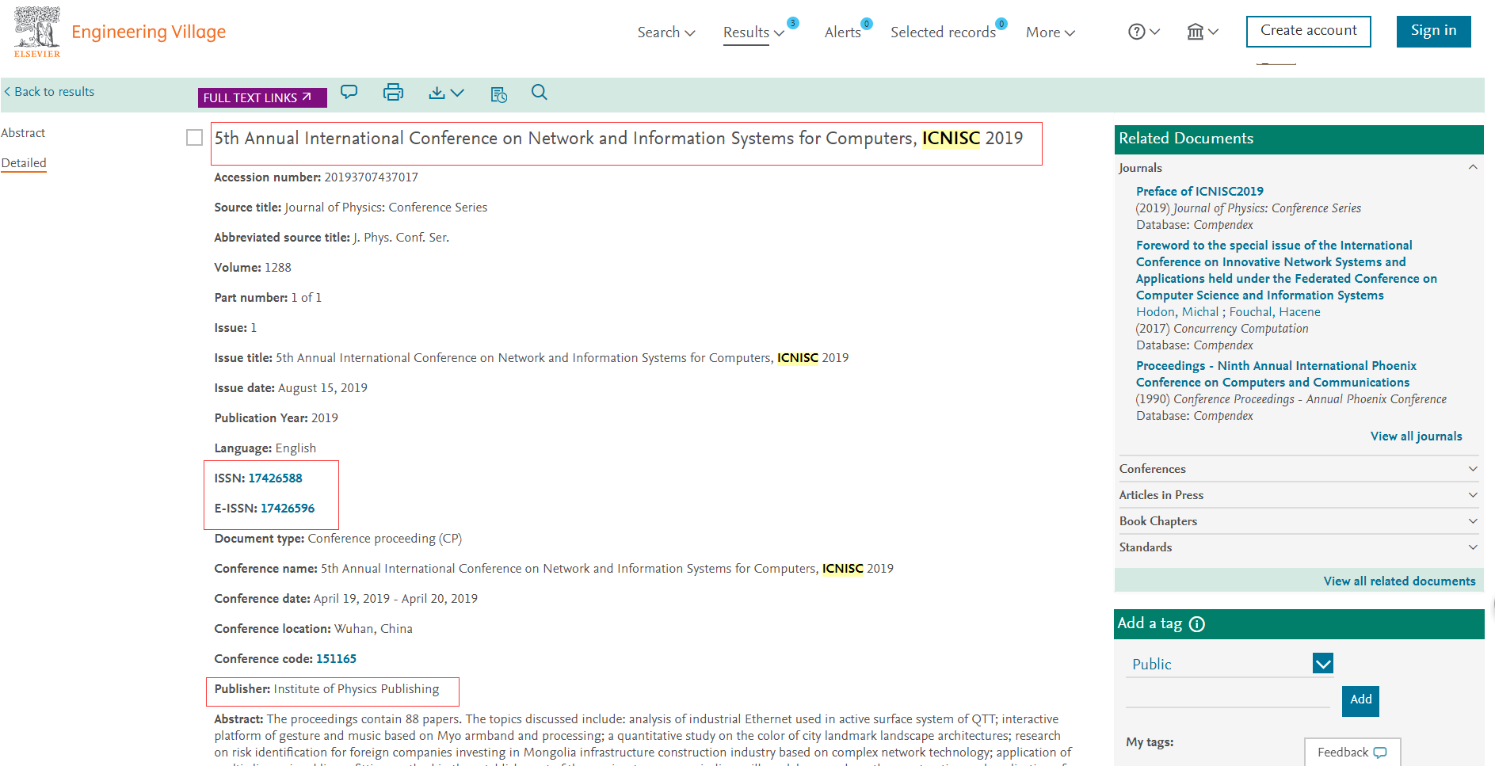The image size is (1495, 766).
Task: Click the Sign in button
Action: pyautogui.click(x=1433, y=31)
